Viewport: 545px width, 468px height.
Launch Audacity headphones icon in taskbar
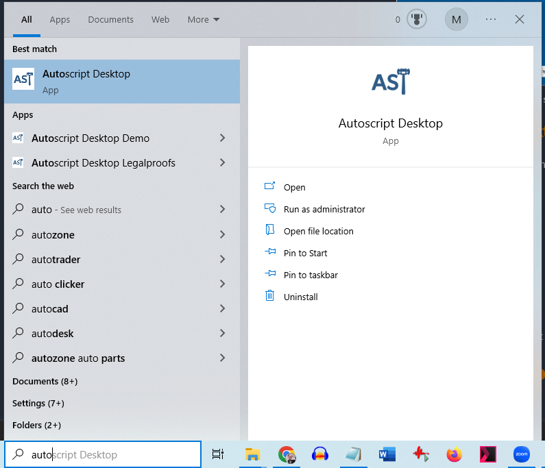coord(319,454)
